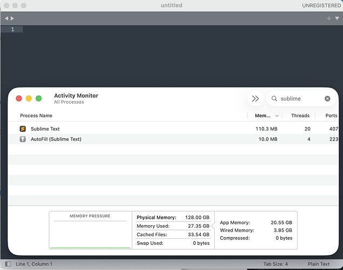Screen dimensions: 343x270
Task: Click the Sublime Text app icon in process list
Action: (23, 129)
